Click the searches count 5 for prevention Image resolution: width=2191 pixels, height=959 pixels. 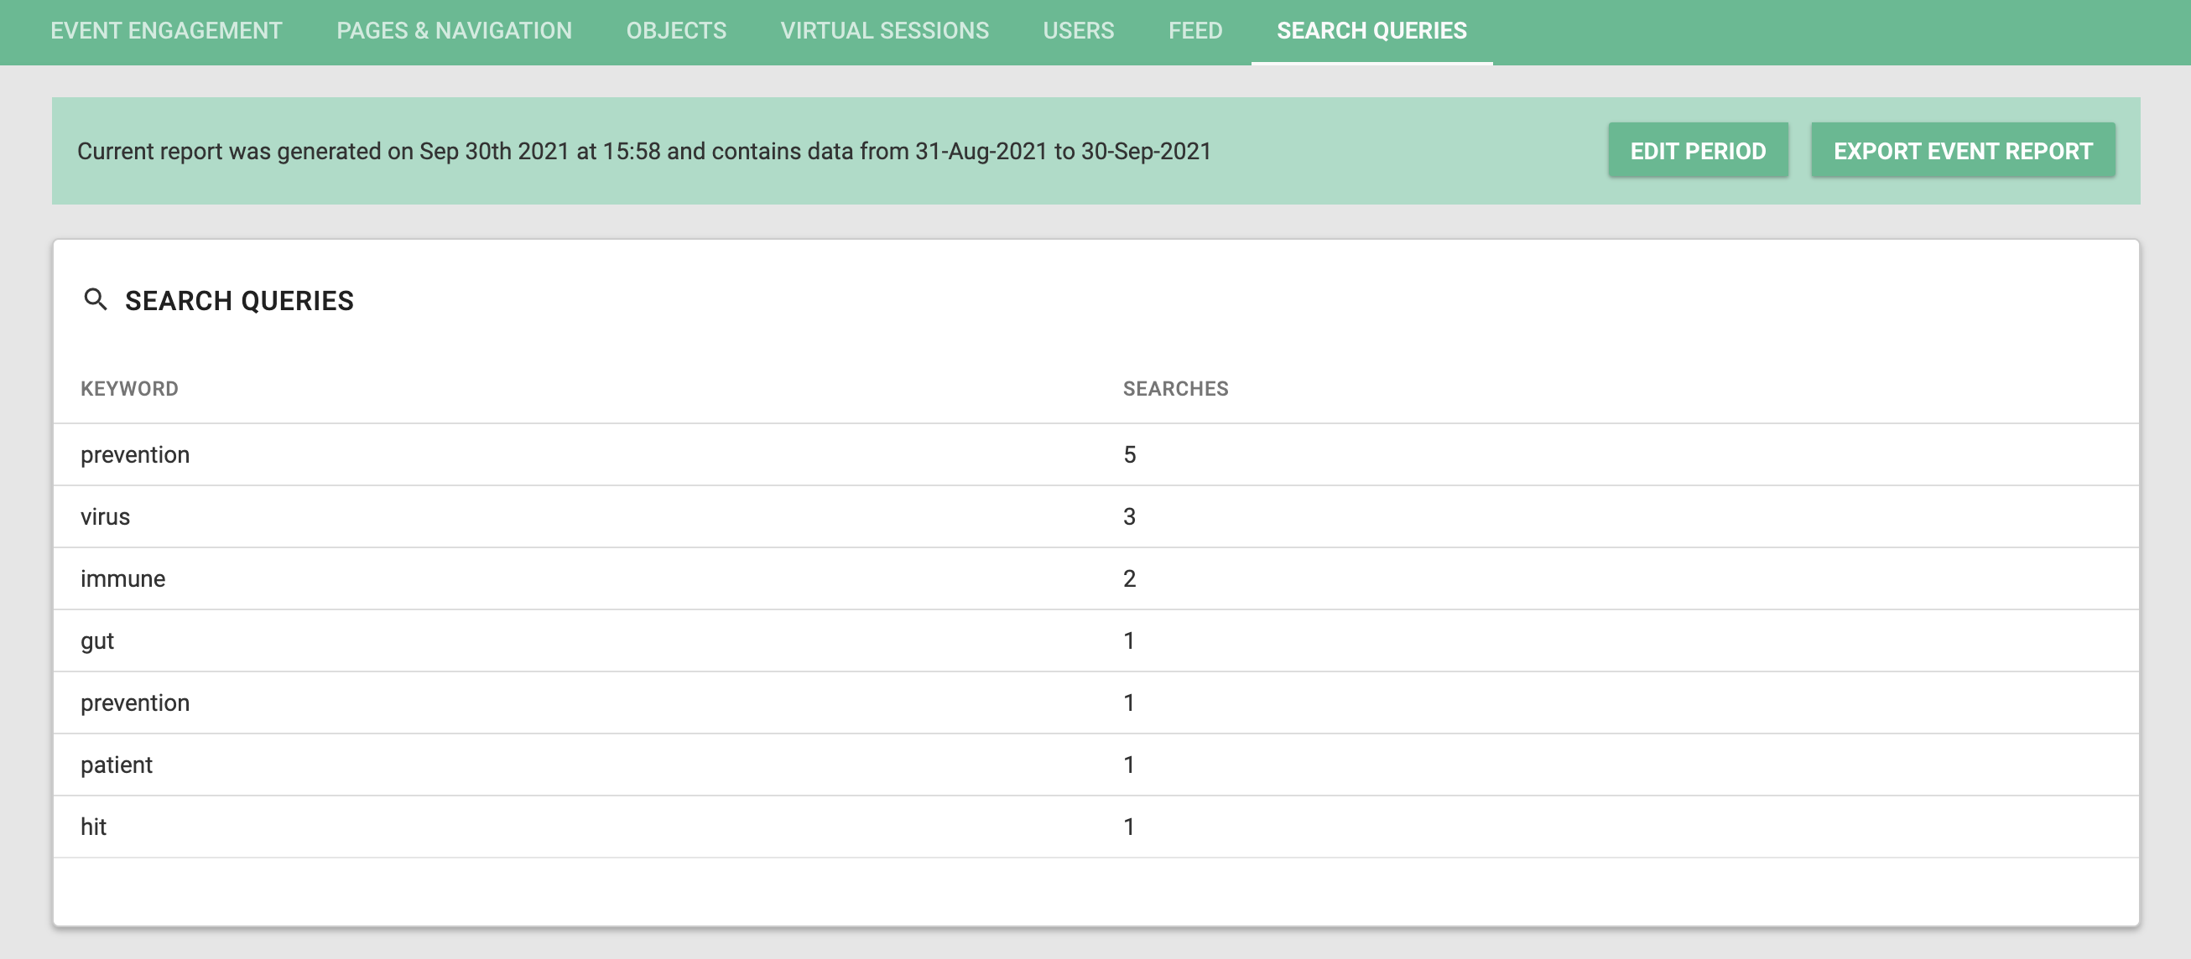1129,455
